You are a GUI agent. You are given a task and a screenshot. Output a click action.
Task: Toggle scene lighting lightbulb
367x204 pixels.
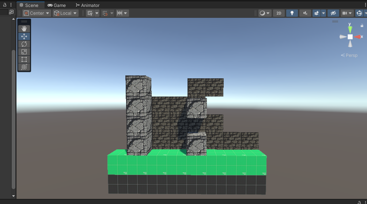click(292, 13)
